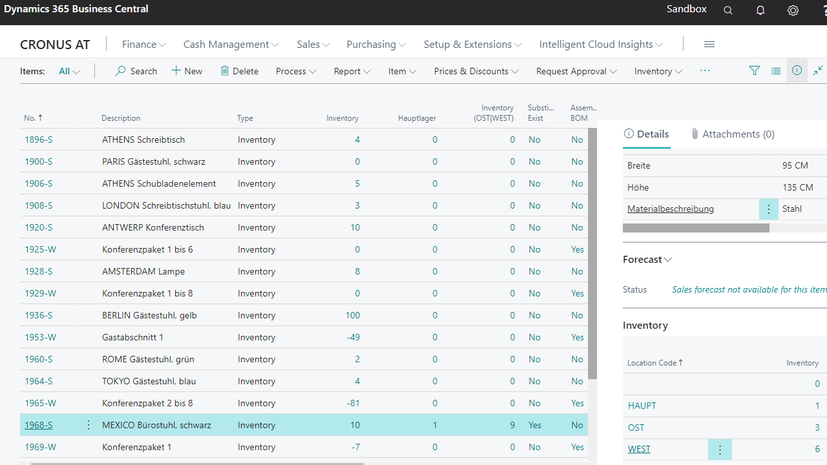Click the search magnifier icon in header
827x465 pixels.
pos(728,10)
